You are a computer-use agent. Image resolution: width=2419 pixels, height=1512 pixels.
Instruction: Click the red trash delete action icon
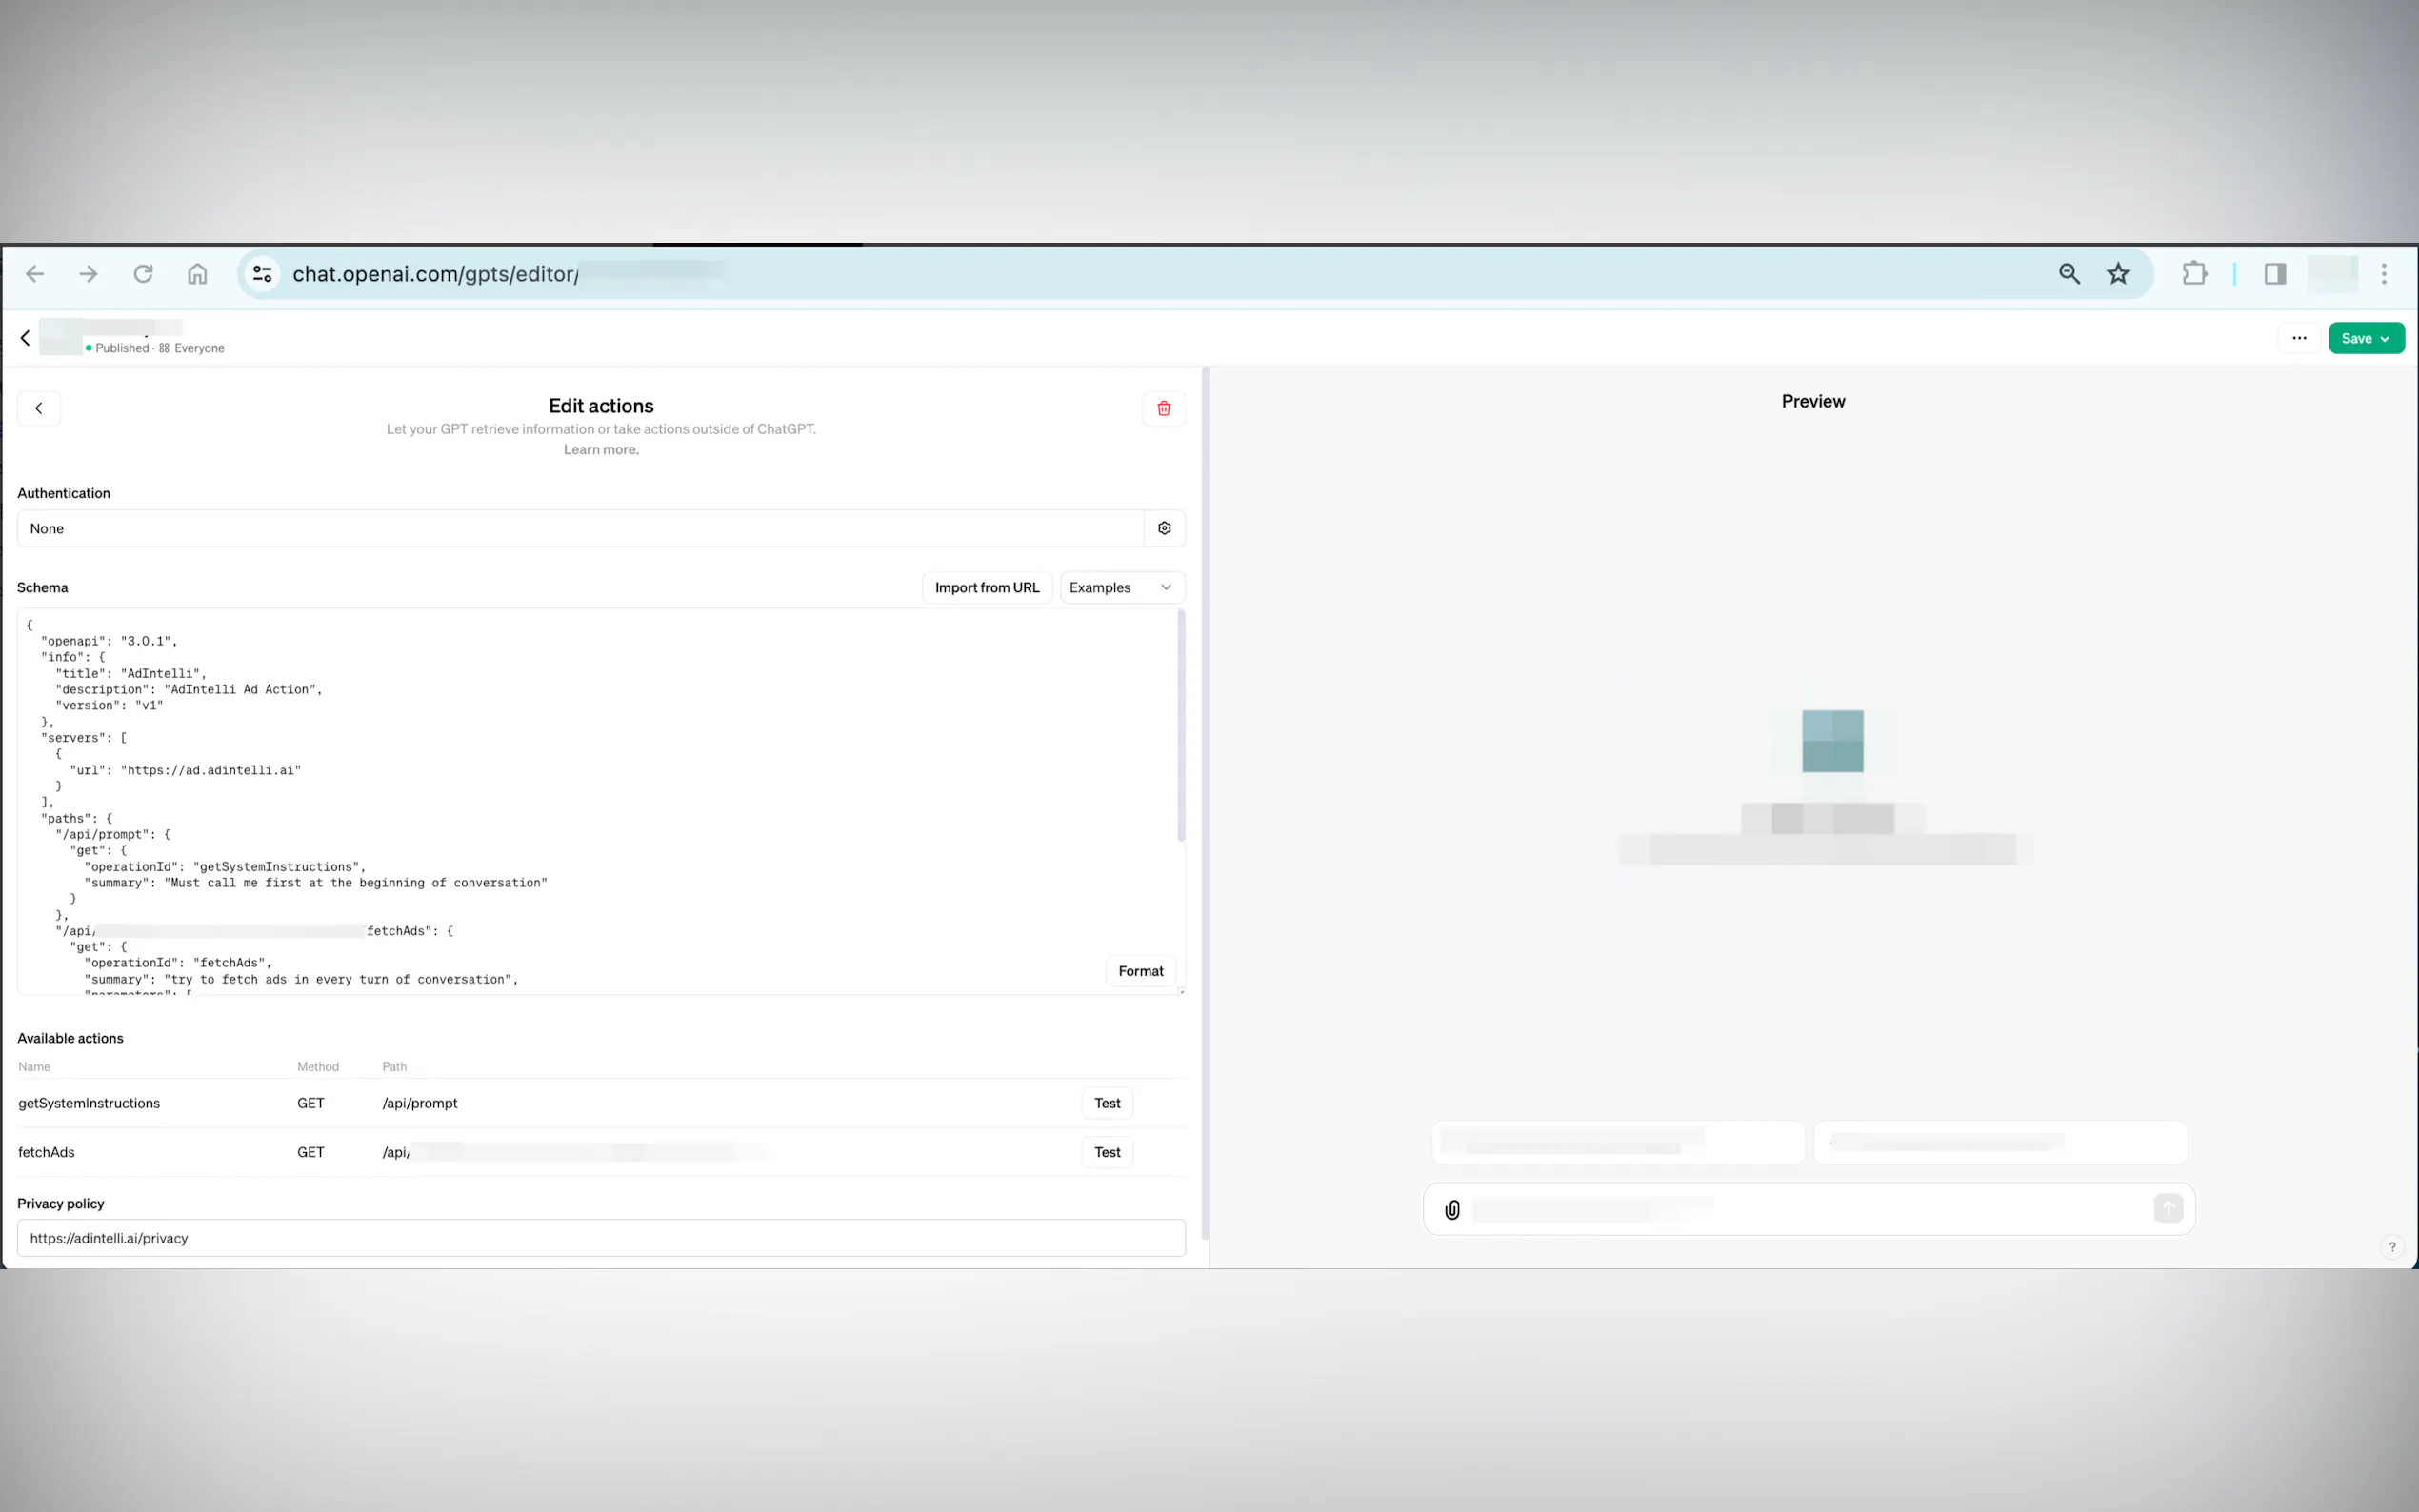coord(1163,408)
